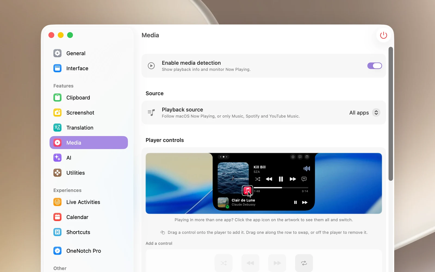
Task: Open the Playback source All apps dropdown
Action: coord(364,113)
